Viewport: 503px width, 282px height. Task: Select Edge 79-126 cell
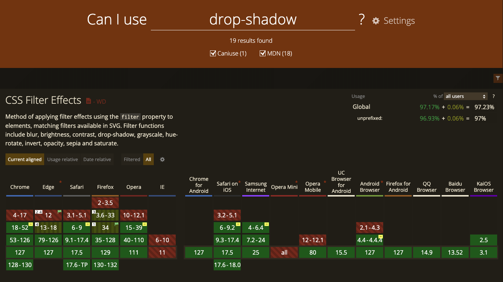click(x=48, y=240)
